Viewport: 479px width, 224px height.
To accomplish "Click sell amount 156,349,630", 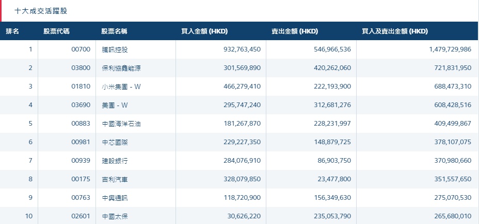I will [332, 198].
